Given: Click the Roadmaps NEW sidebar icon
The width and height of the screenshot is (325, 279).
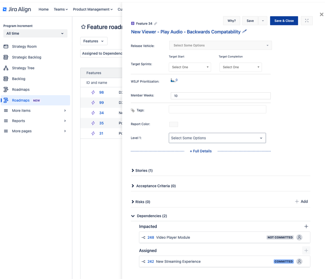Looking at the screenshot, I should pos(6,100).
